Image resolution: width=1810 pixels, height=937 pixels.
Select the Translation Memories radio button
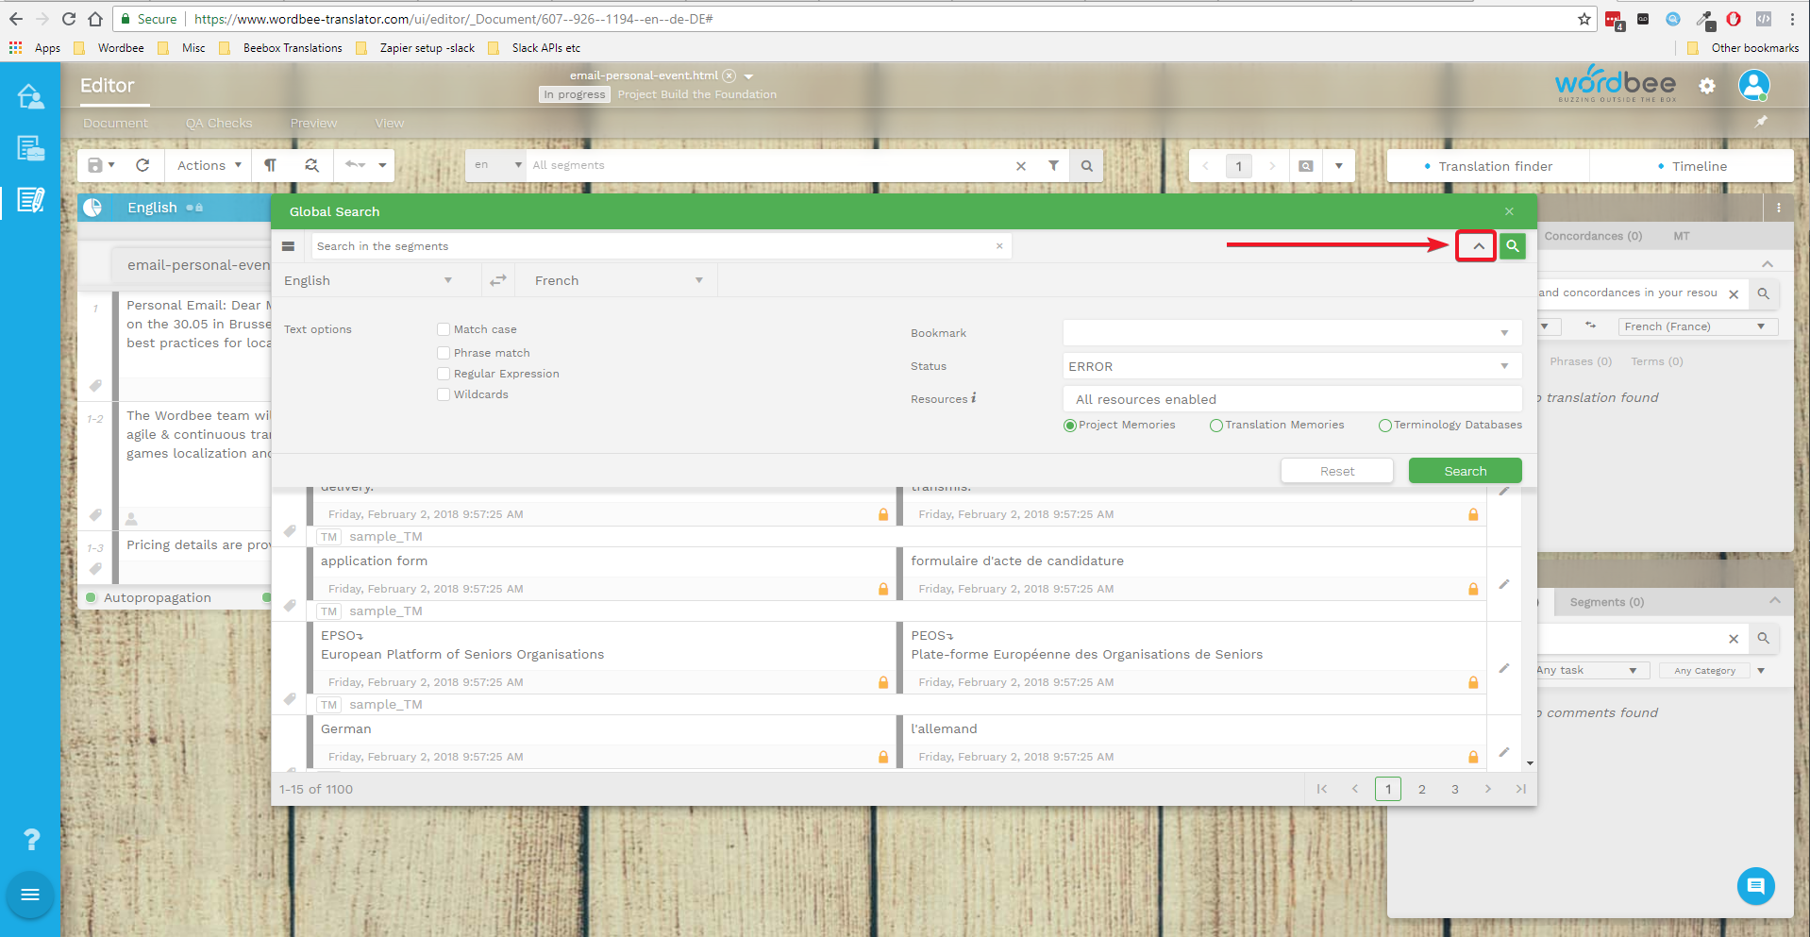pyautogui.click(x=1216, y=425)
